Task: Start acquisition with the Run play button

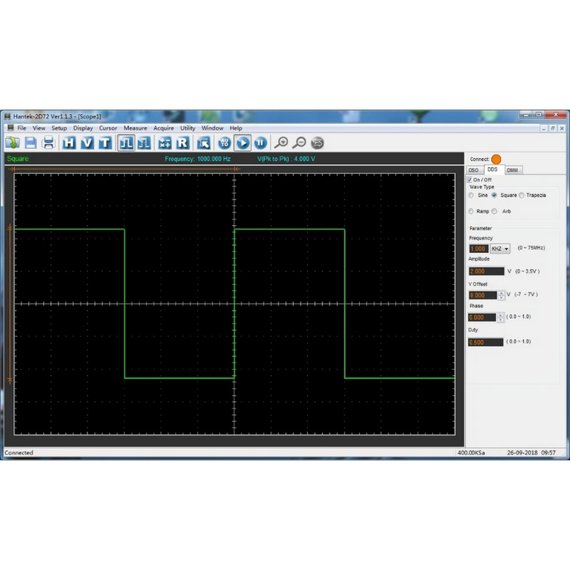Action: (242, 143)
